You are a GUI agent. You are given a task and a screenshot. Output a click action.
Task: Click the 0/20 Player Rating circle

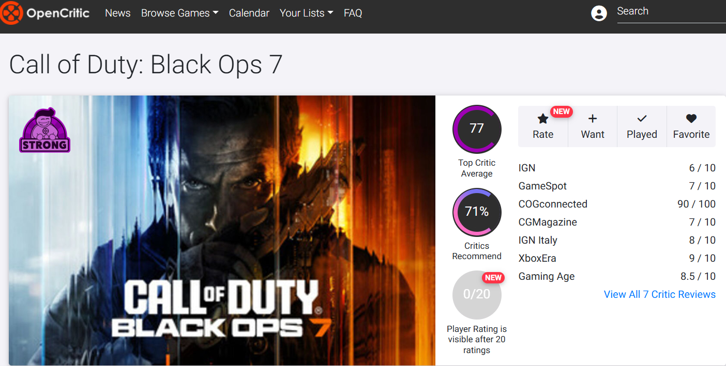(477, 295)
